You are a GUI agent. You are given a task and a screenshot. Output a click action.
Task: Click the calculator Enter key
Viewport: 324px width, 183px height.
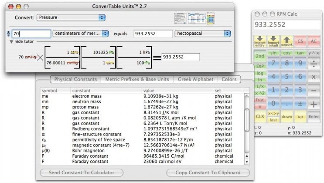click(314, 116)
